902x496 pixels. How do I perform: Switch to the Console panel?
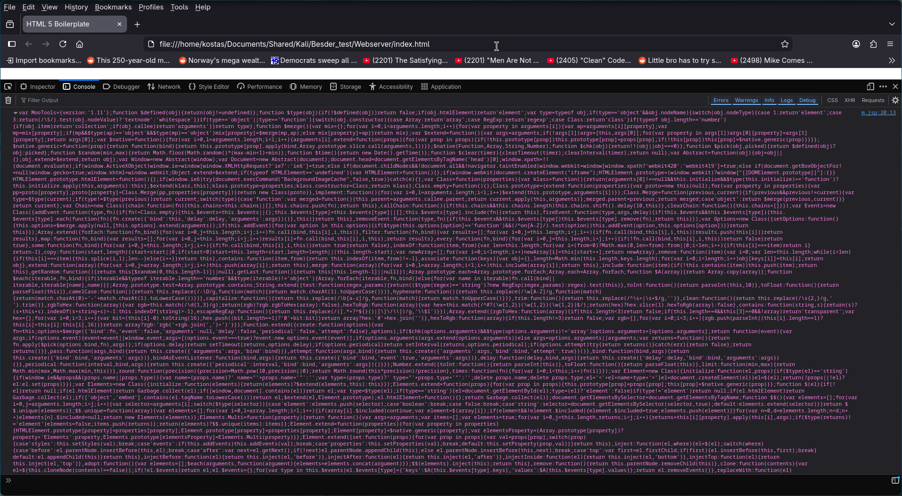point(79,86)
